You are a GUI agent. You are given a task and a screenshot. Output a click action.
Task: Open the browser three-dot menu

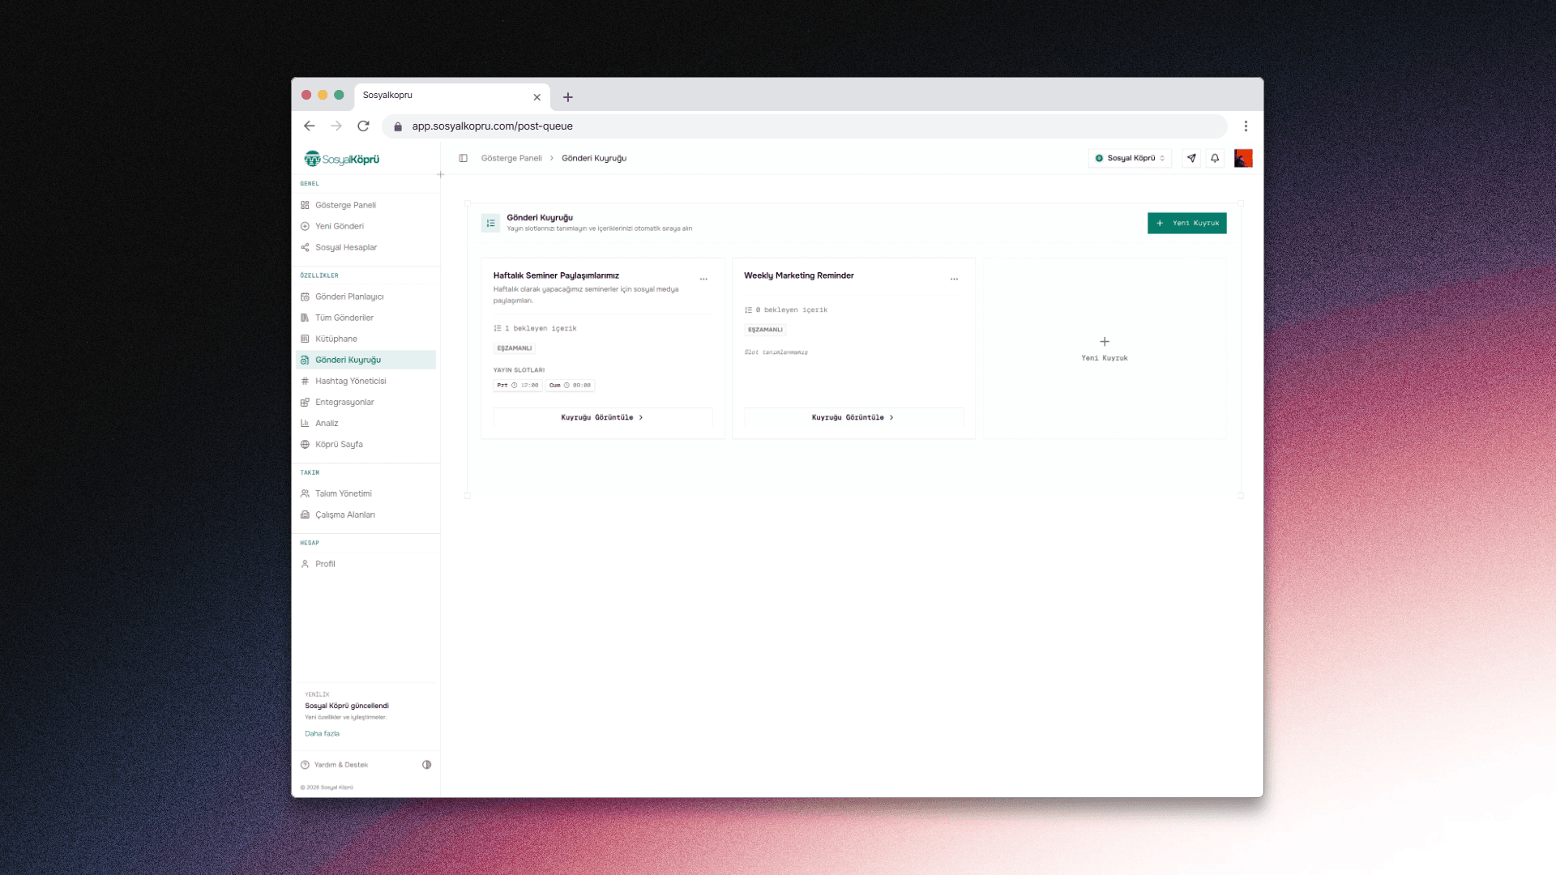click(1246, 126)
